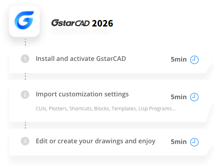Click the 5min label on step three
Screen dimensions: 218x168
[179, 142]
